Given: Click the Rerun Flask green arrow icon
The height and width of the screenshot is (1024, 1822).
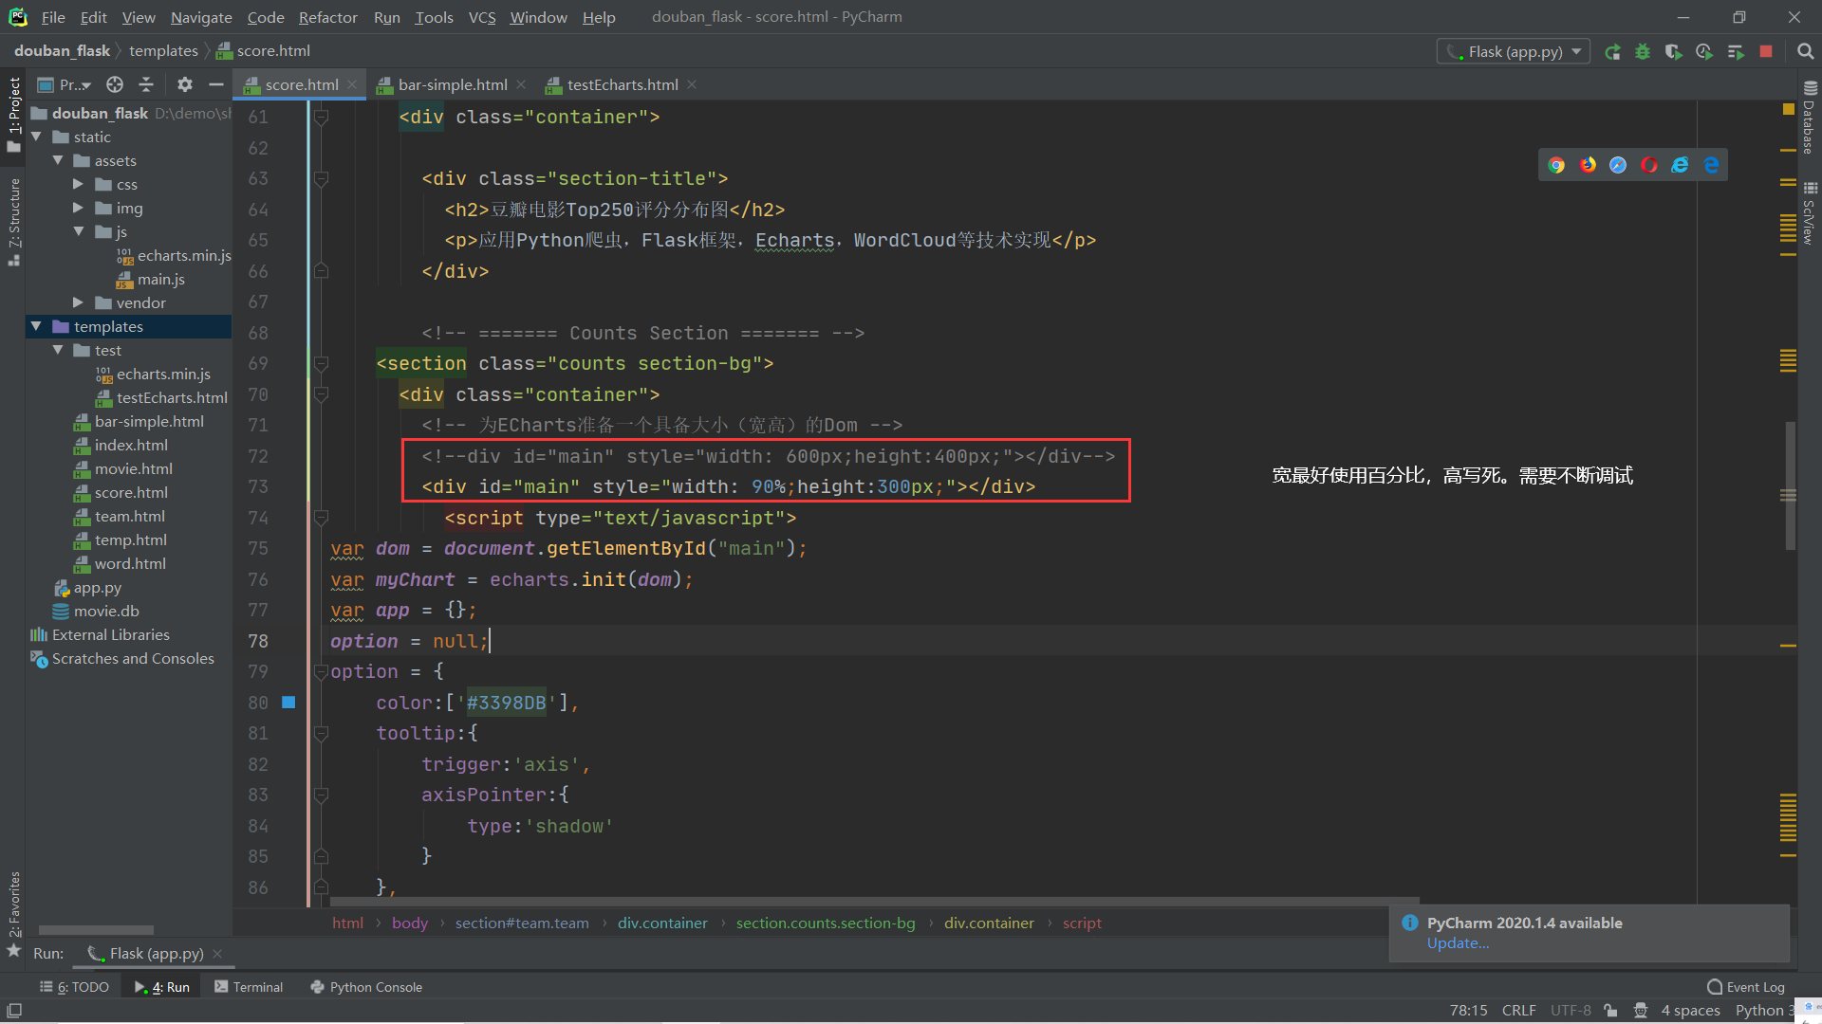Looking at the screenshot, I should [1612, 52].
